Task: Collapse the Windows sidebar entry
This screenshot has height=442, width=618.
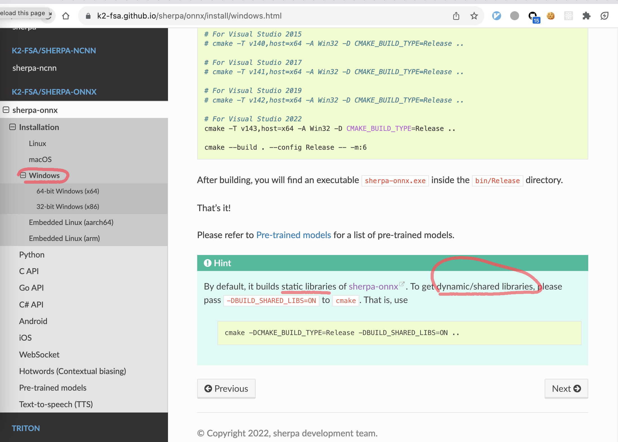Action: coord(23,175)
